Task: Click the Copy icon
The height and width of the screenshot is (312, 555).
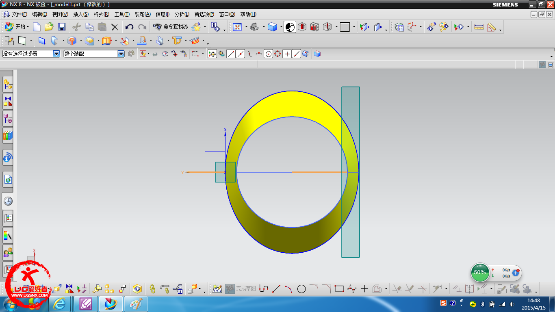Action: coord(89,27)
